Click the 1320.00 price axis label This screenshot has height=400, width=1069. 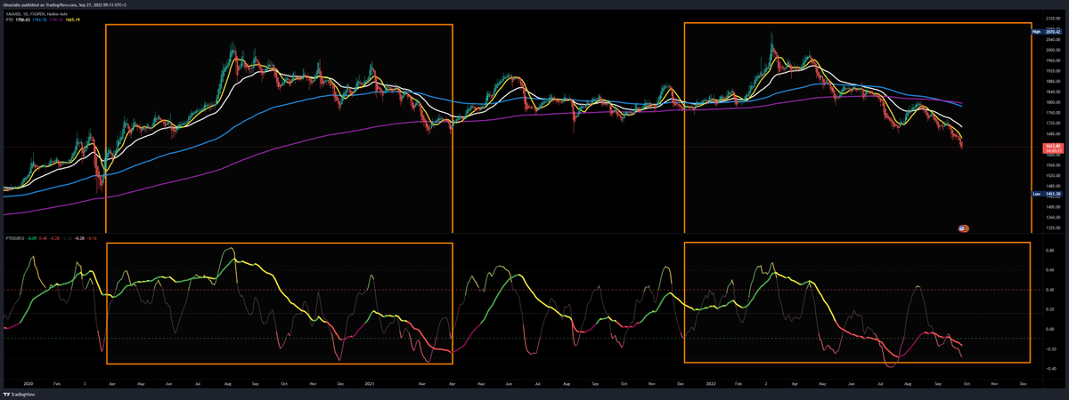tap(1052, 228)
